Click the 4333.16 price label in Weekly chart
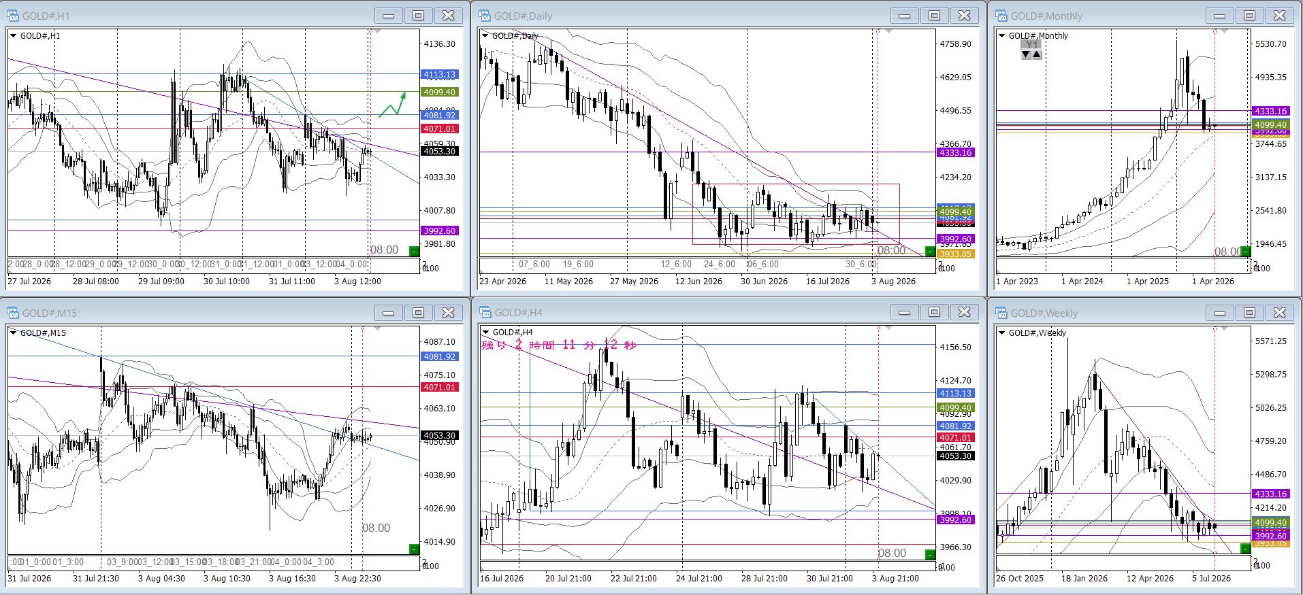Screen dimensions: 1303x595 (1270, 494)
